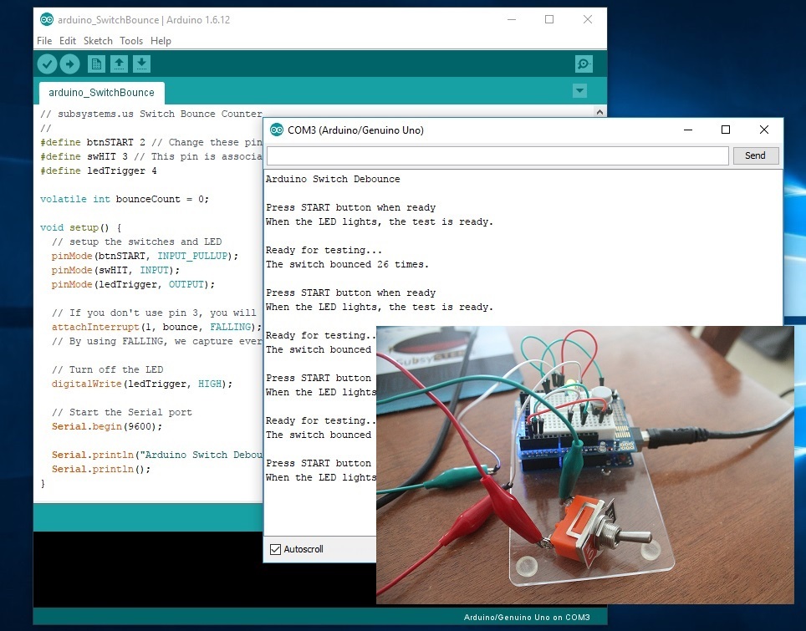Viewport: 806px width, 631px height.
Task: Minimize the Arduino IDE window
Action: point(512,19)
